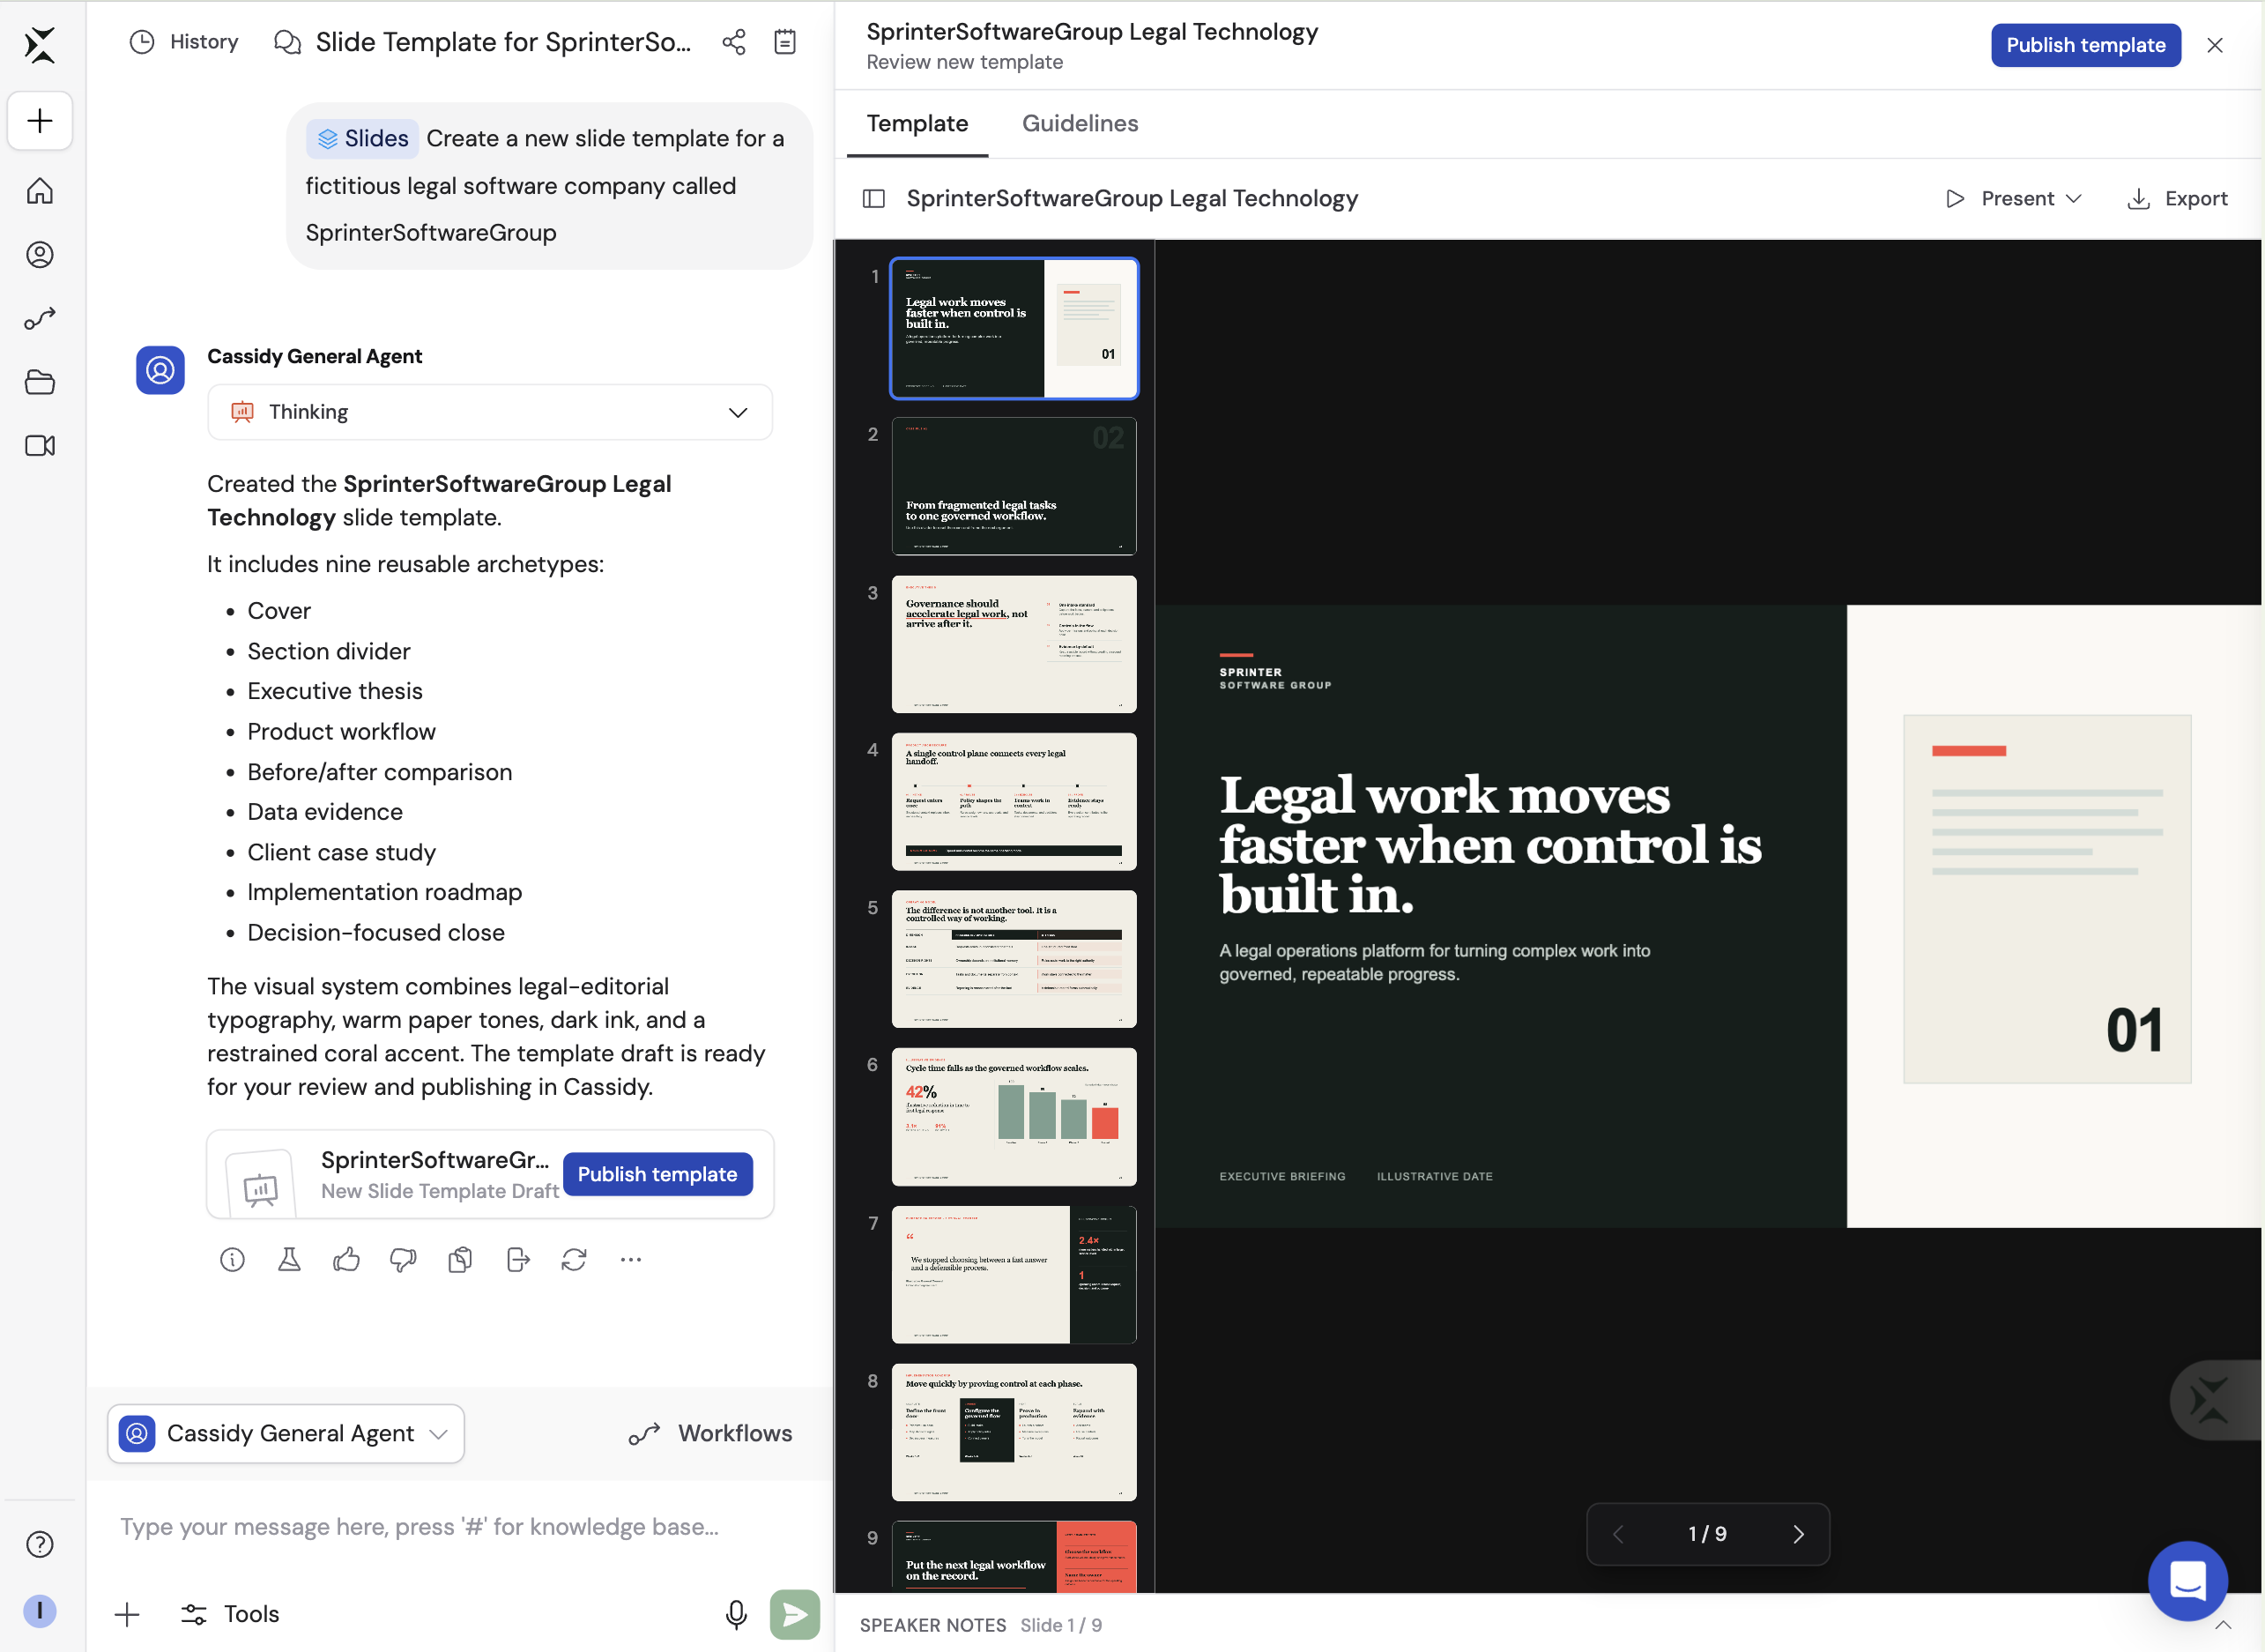2265x1652 pixels.
Task: Show message info icon
Action: [x=232, y=1260]
